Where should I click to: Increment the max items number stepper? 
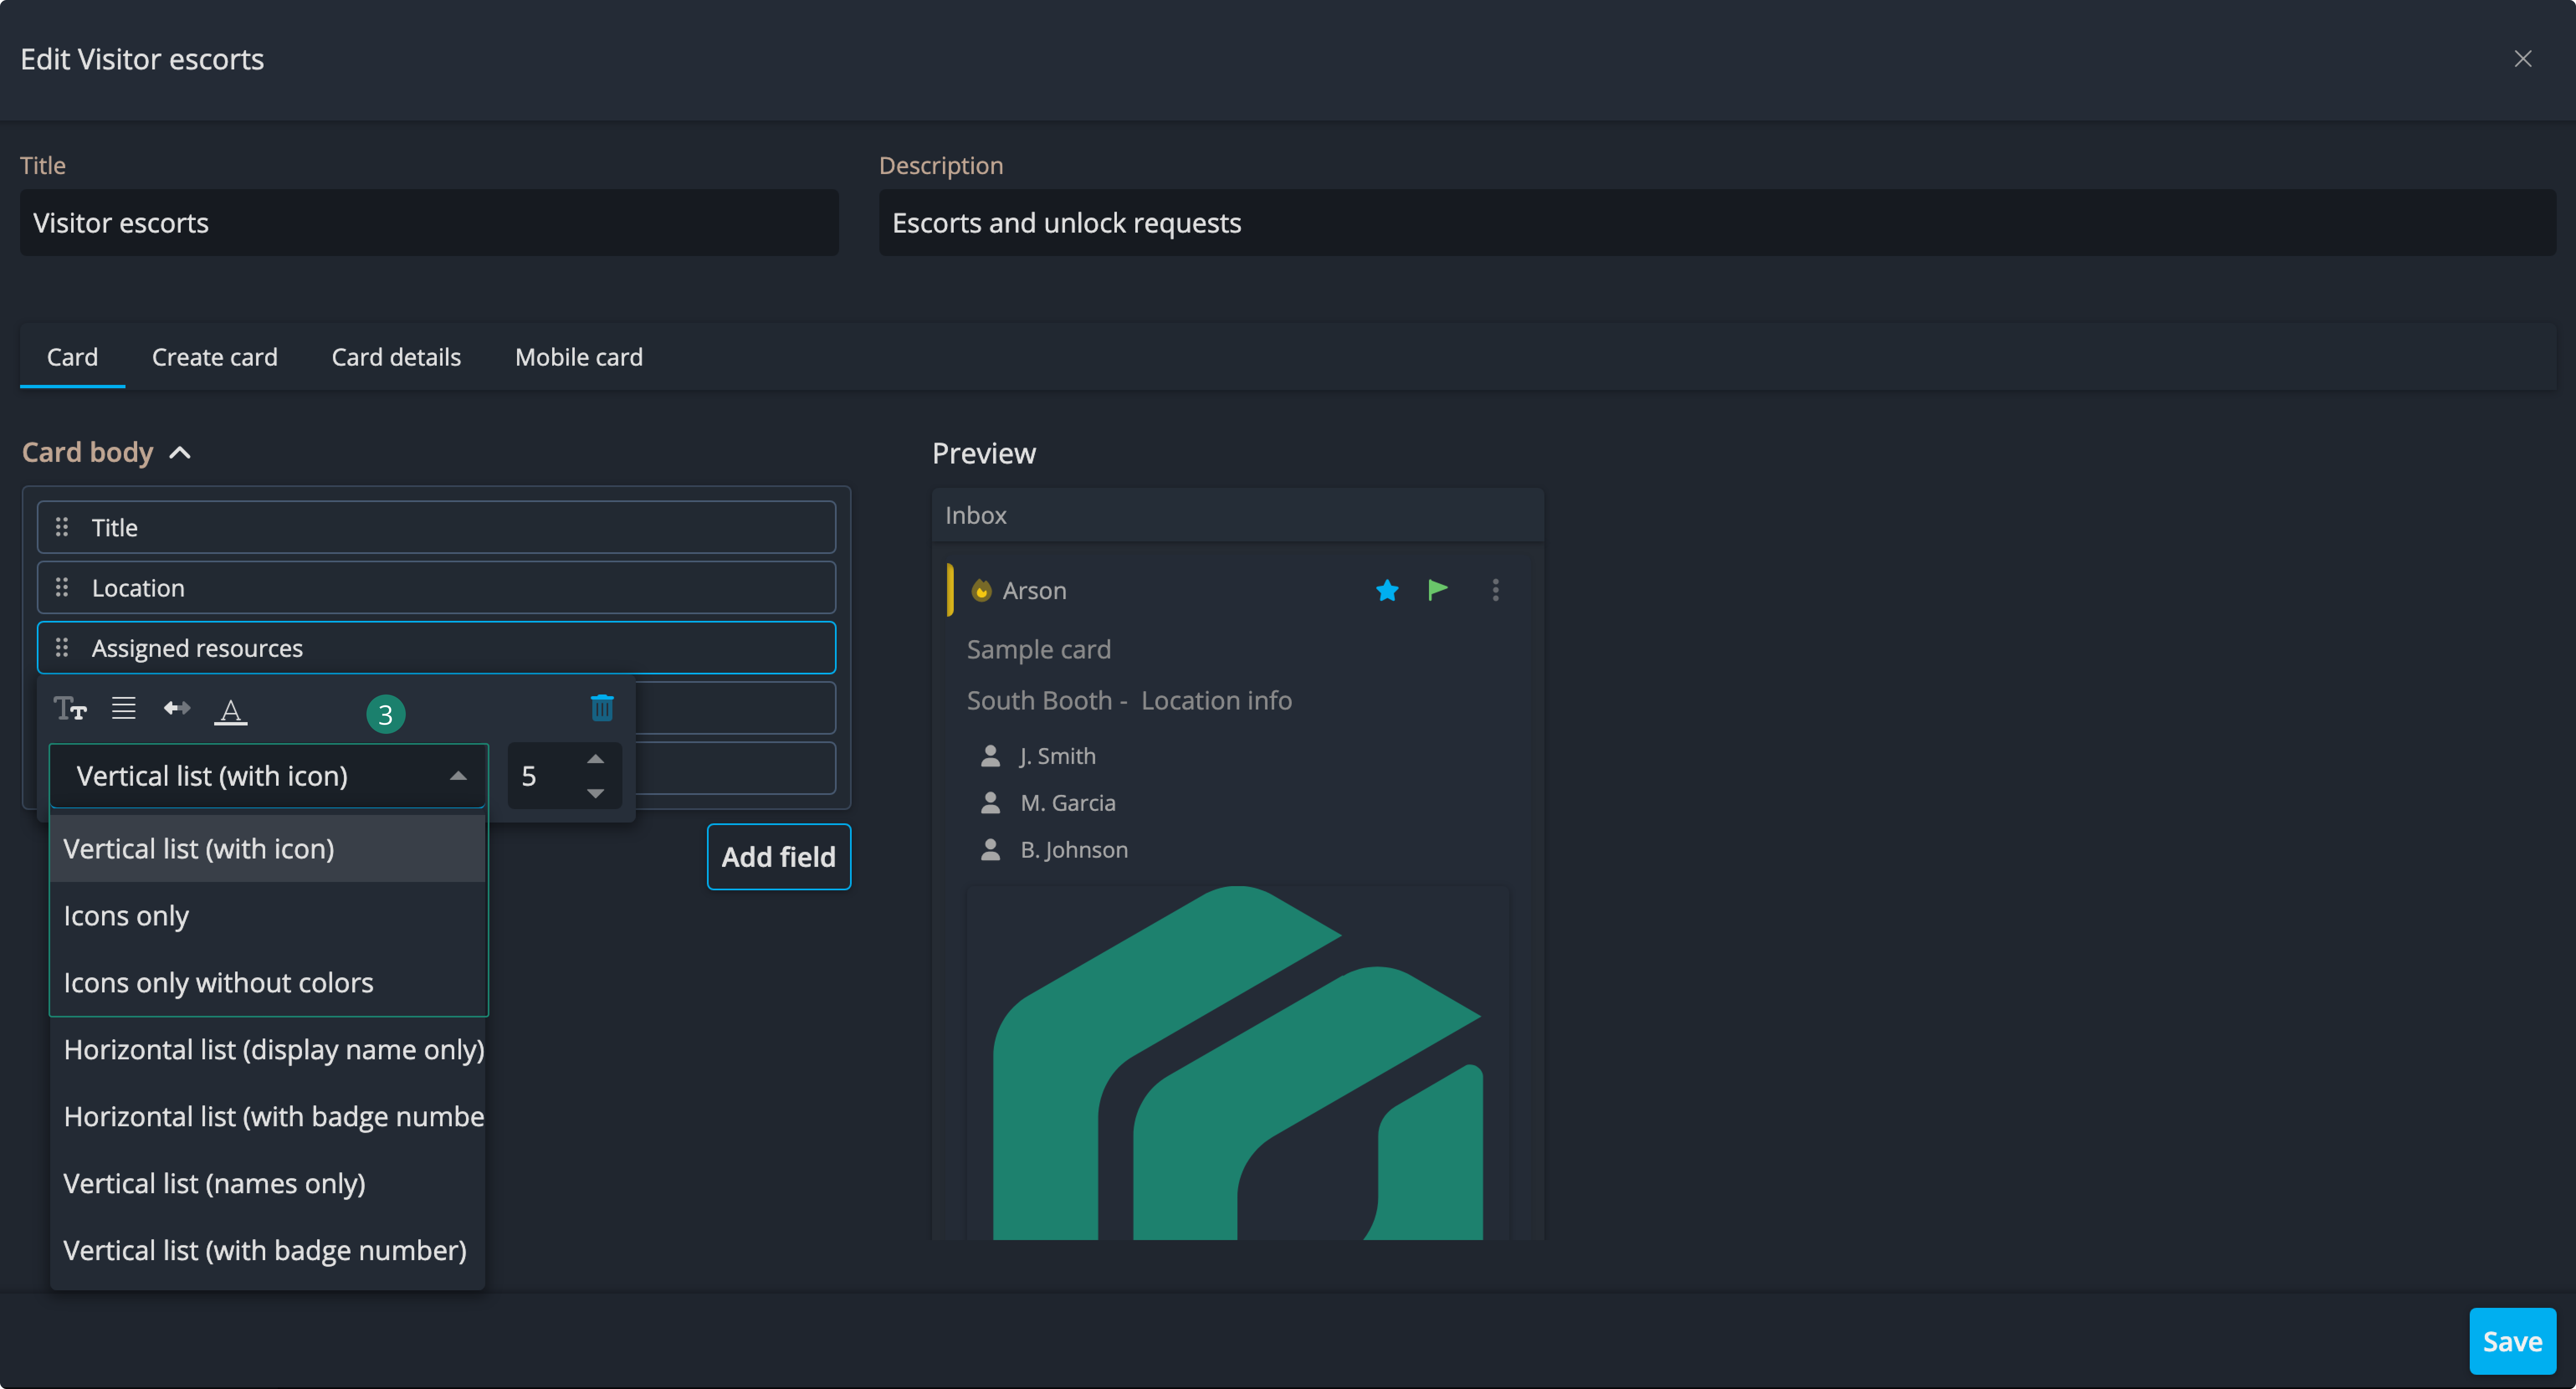596,759
